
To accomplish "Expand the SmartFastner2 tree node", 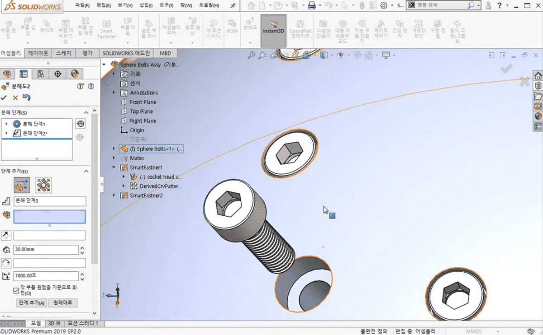I will (x=114, y=195).
